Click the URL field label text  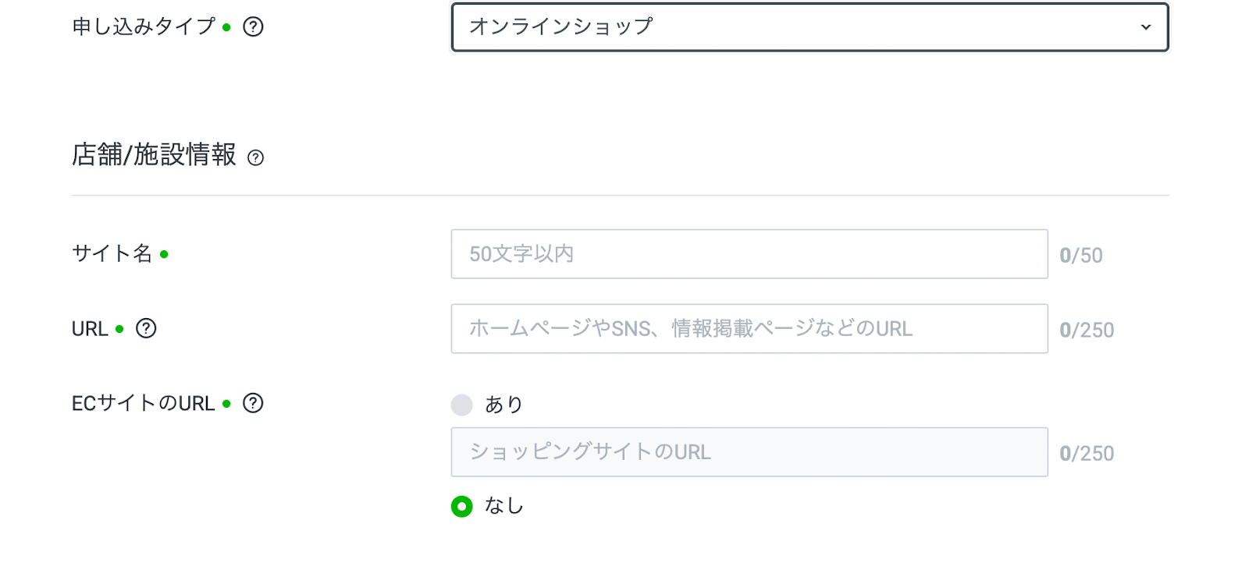90,329
